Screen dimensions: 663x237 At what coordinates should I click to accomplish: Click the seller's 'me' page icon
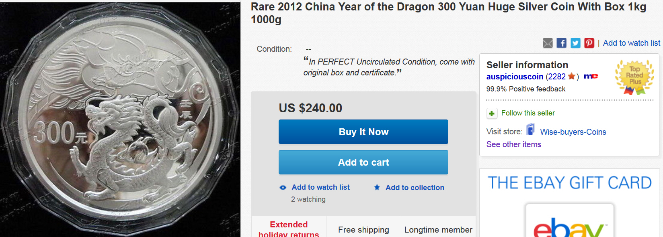pyautogui.click(x=591, y=76)
